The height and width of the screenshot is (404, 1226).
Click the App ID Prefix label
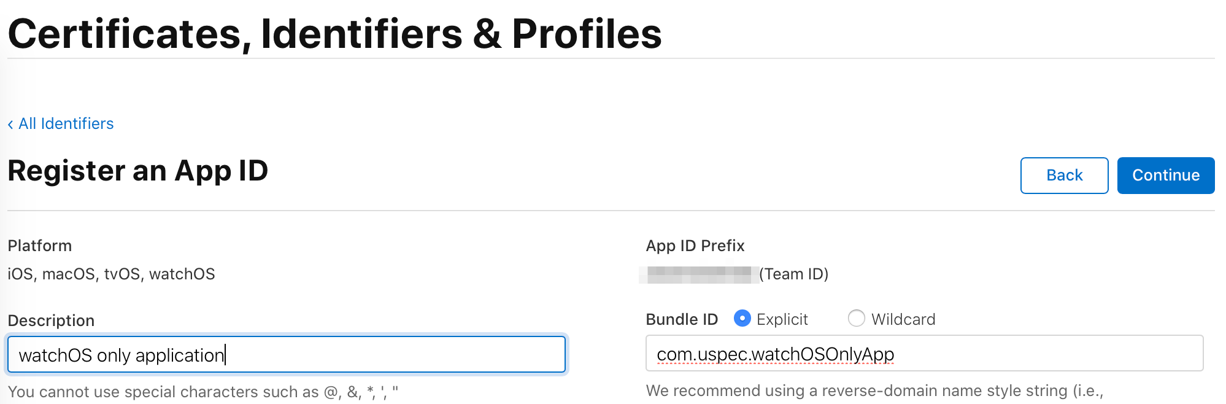point(695,246)
